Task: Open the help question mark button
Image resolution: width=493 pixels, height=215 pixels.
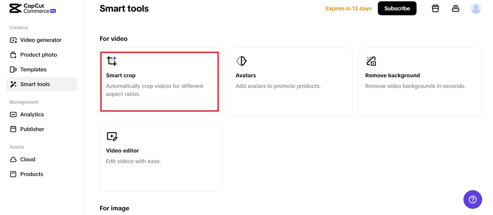Action: click(473, 199)
